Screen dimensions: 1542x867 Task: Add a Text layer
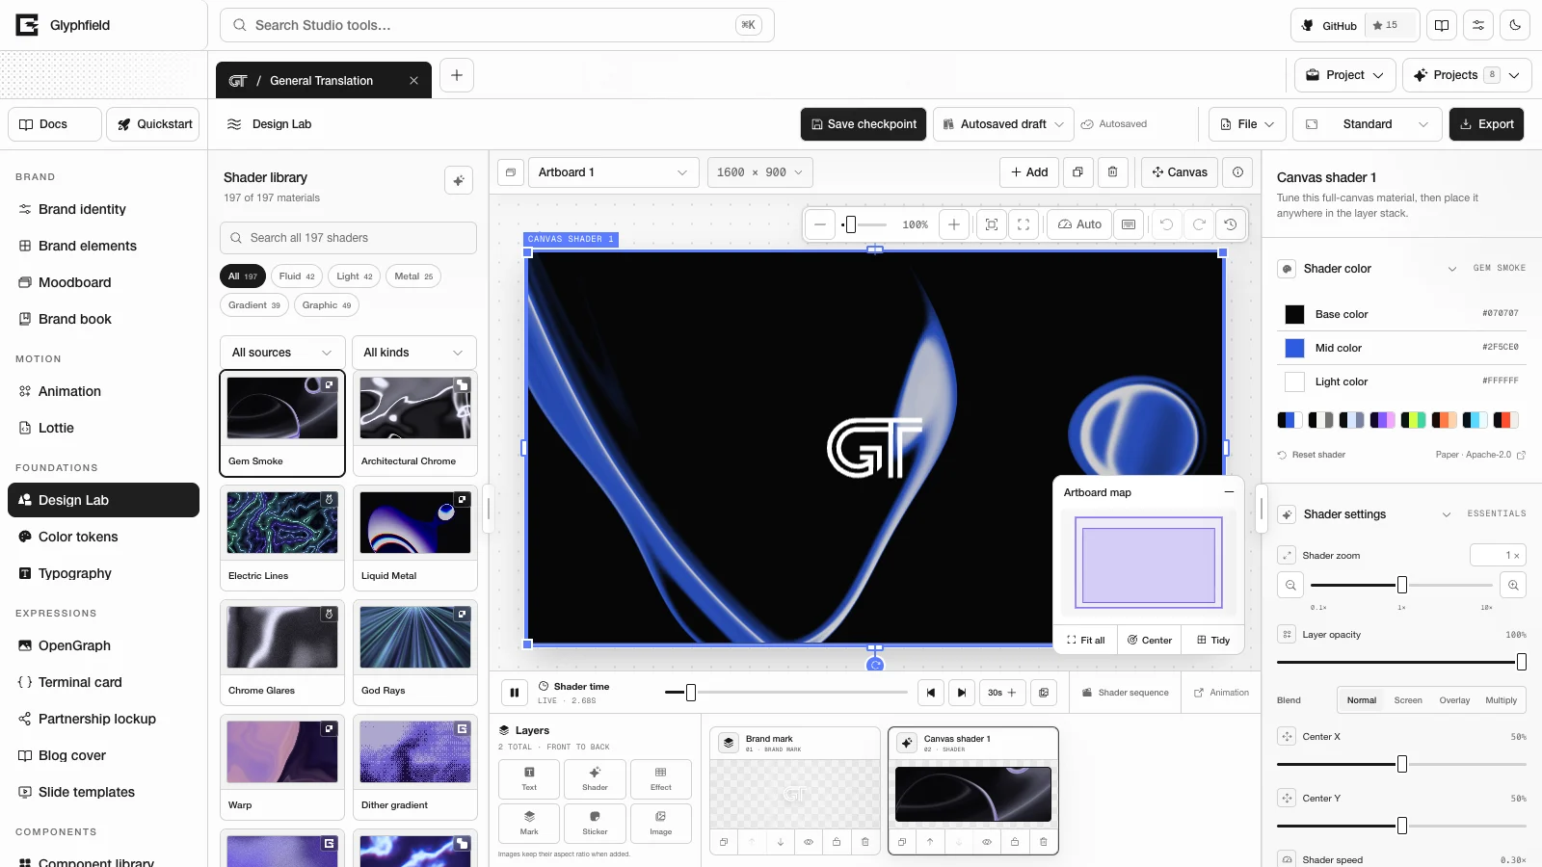(x=529, y=778)
